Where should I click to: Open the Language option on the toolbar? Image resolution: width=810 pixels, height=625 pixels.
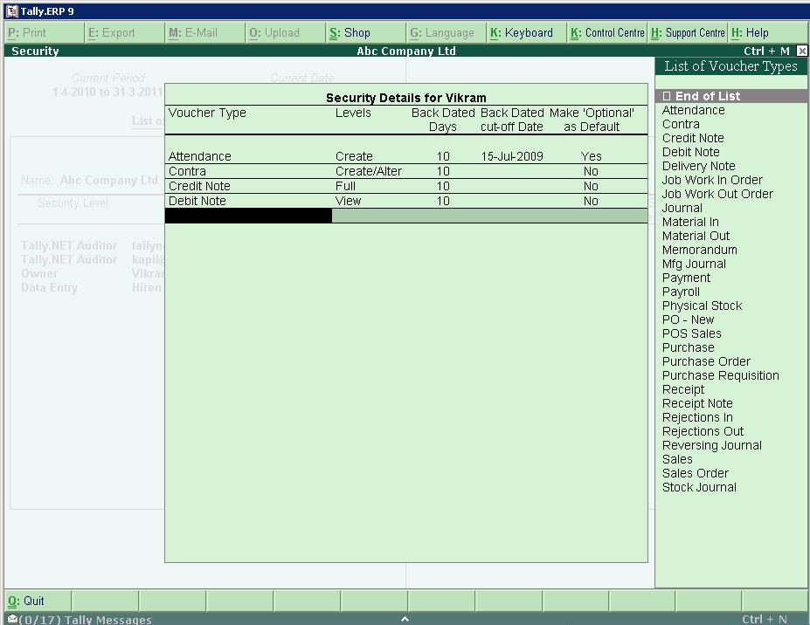click(442, 32)
